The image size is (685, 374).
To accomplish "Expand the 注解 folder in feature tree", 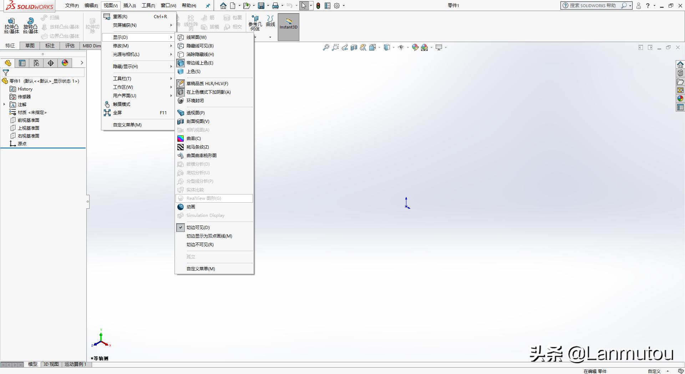I will [4, 104].
